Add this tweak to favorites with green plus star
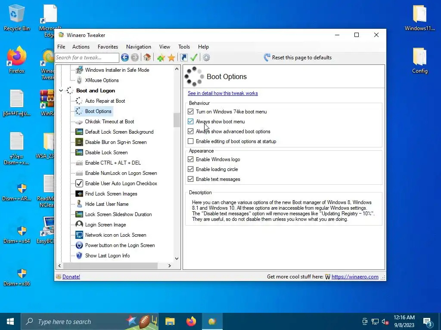The height and width of the screenshot is (330, 441). pyautogui.click(x=161, y=58)
